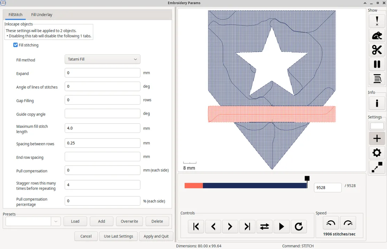Click Angle of lines of stitches field
This screenshot has height=249, width=387.
coord(102,86)
